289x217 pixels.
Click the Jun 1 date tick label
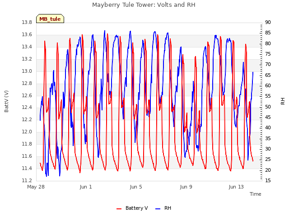(86, 187)
